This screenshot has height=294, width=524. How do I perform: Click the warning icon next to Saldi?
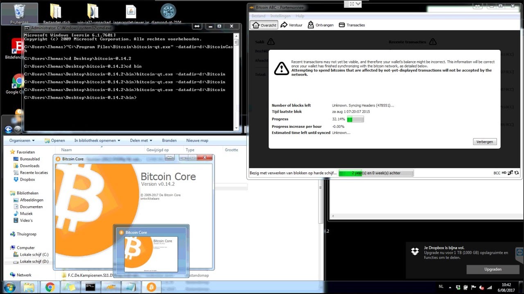click(271, 42)
